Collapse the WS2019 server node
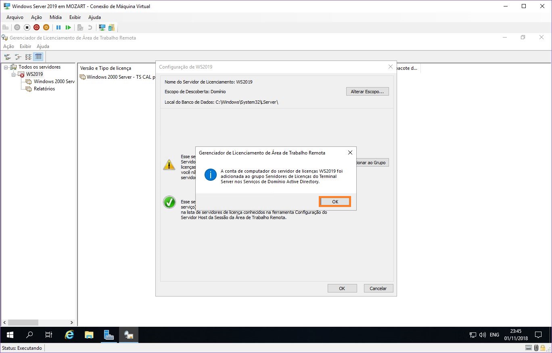 (x=13, y=75)
